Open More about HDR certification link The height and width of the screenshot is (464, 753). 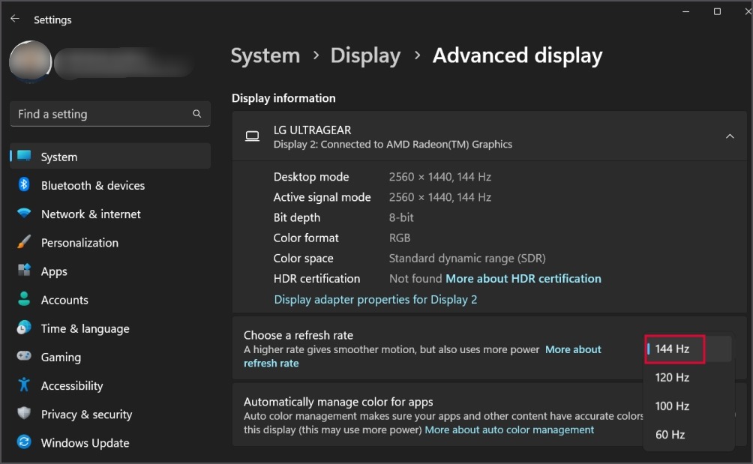pos(523,278)
